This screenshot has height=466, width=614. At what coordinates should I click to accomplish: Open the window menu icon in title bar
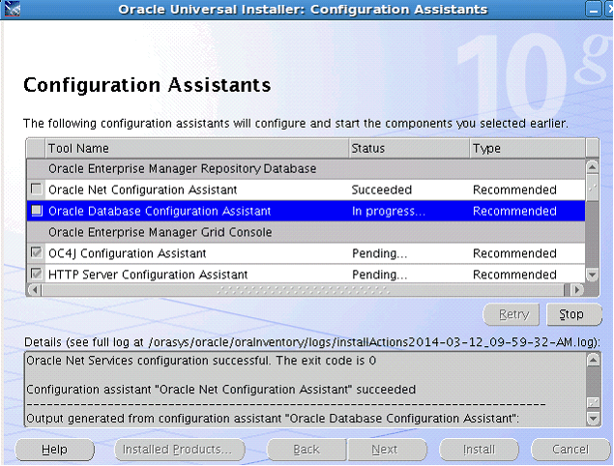pyautogui.click(x=14, y=10)
